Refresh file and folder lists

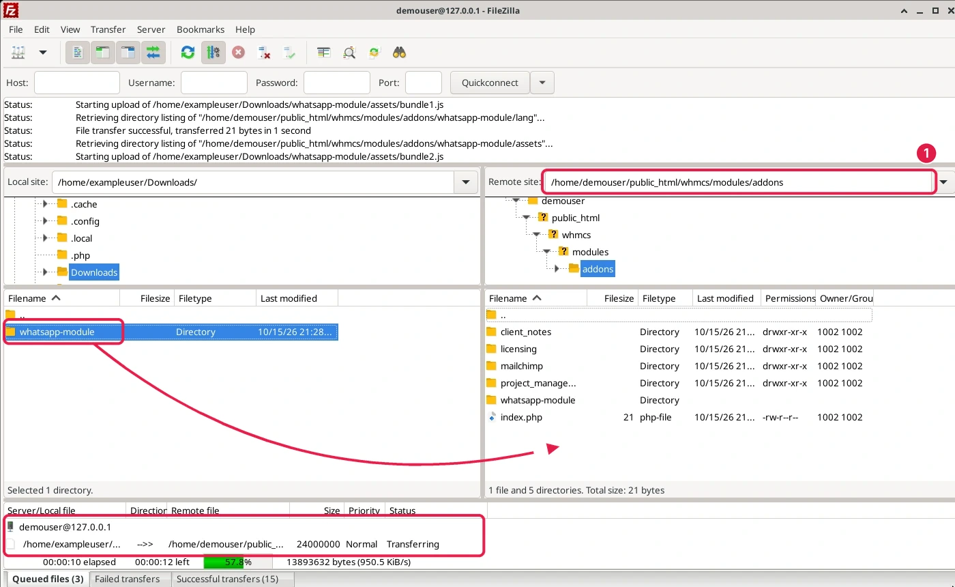(188, 53)
